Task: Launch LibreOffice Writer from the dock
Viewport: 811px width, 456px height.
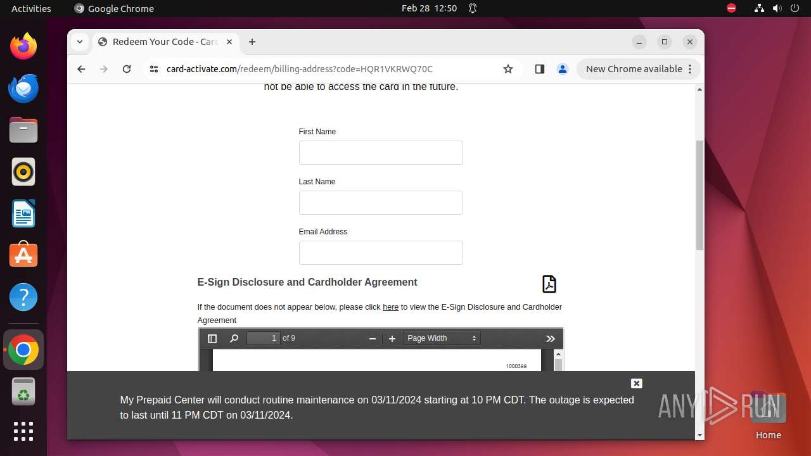Action: click(23, 213)
